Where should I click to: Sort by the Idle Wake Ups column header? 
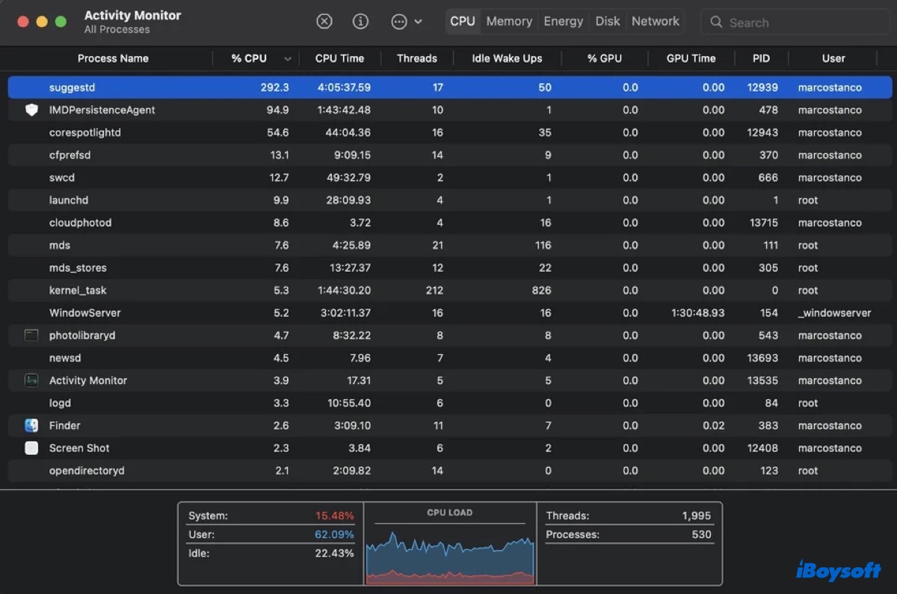[507, 58]
